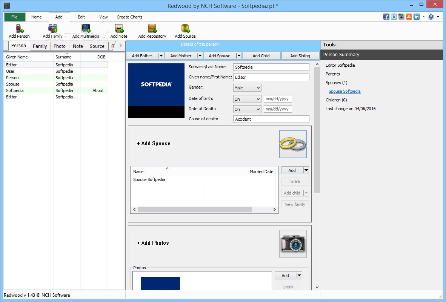Click the spouse list horizontal scrollbar thumb
The height and width of the screenshot is (302, 446).
(195, 209)
